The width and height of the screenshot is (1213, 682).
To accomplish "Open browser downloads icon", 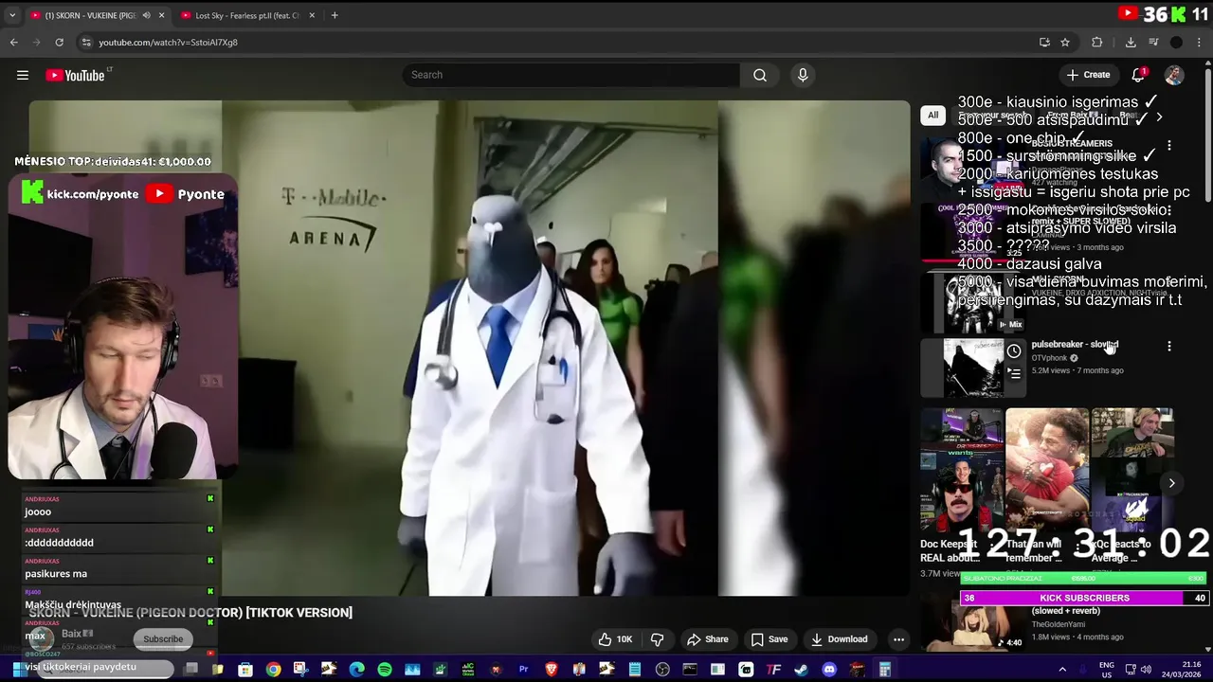I will pyautogui.click(x=1131, y=42).
